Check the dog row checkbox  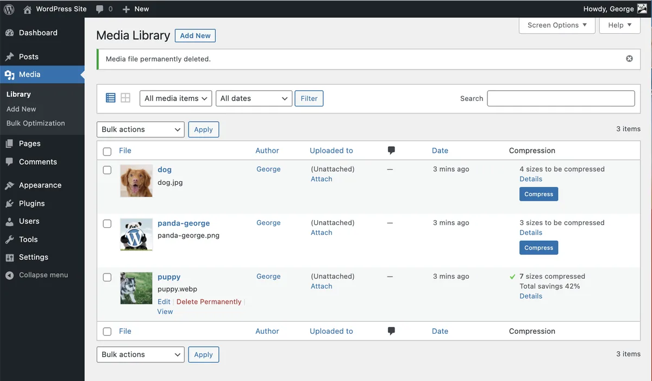click(x=107, y=170)
